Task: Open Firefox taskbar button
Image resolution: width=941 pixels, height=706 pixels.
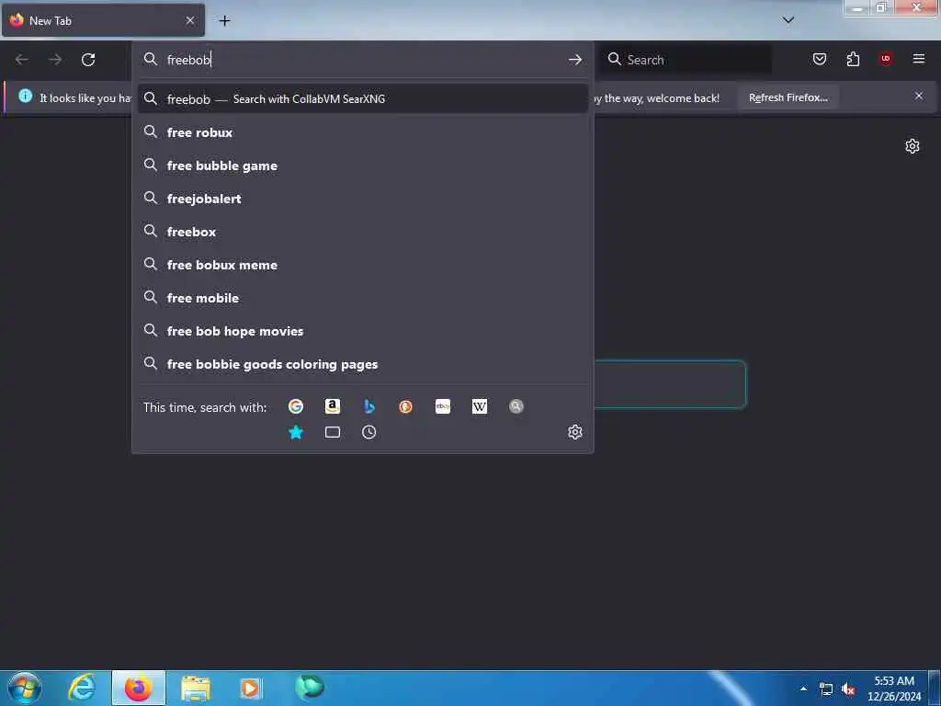Action: (x=138, y=688)
